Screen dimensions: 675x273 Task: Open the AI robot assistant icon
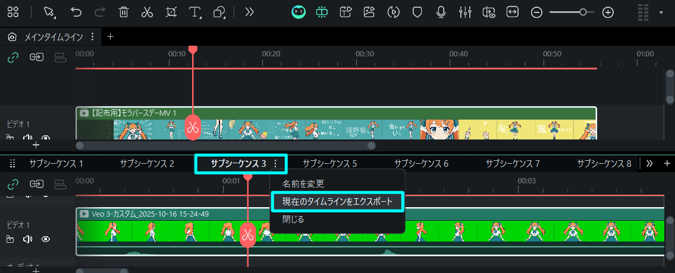[299, 12]
